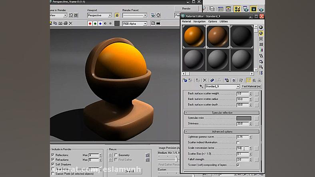Enable Scatter indirect illumination checkbox

(238, 142)
